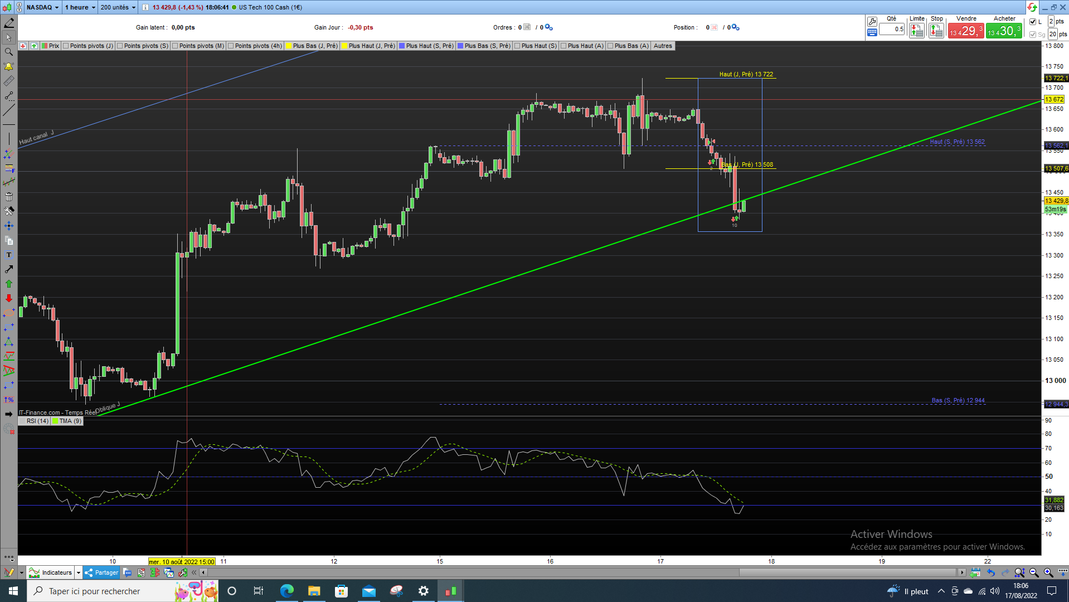
Task: Click the Plus Haut (S, Pré) blue swatch
Action: coord(402,46)
